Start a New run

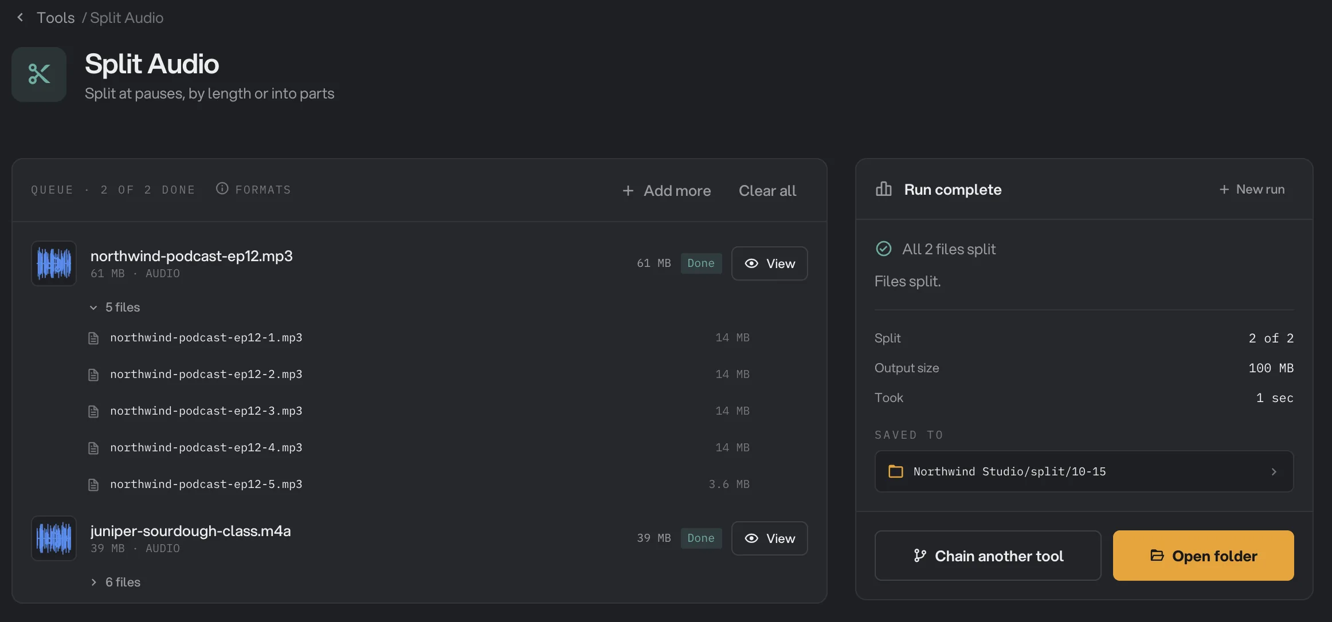1252,189
